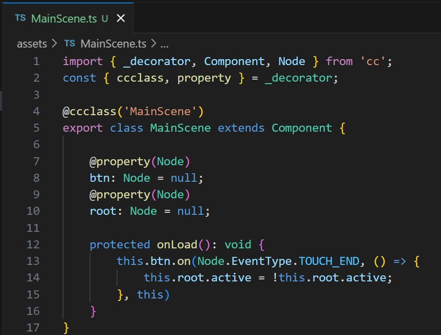This screenshot has height=335, width=441.
Task: Click line number 1 in gutter
Action: click(x=36, y=61)
